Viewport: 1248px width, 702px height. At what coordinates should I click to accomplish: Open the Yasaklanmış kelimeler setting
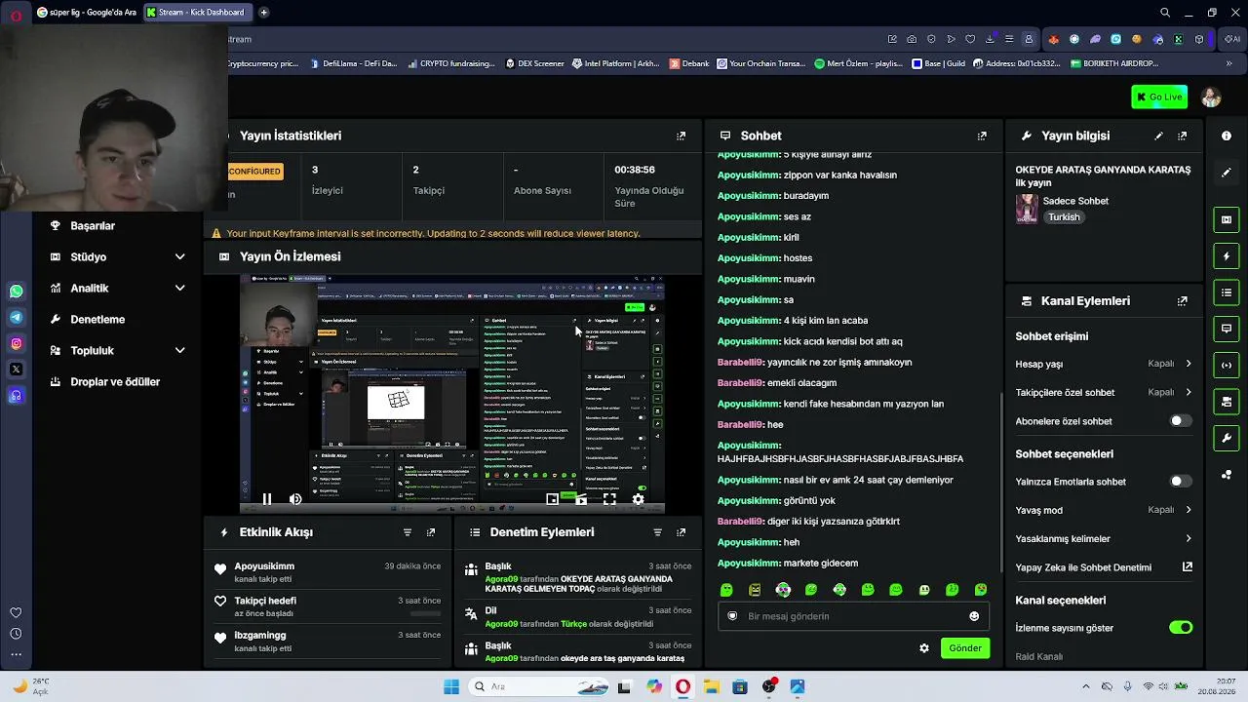pos(1104,539)
